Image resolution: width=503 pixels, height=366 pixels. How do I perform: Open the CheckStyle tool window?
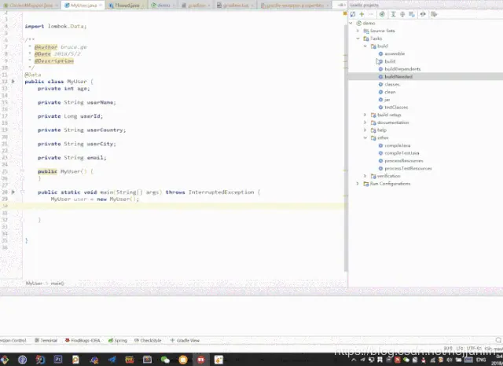pyautogui.click(x=148, y=340)
